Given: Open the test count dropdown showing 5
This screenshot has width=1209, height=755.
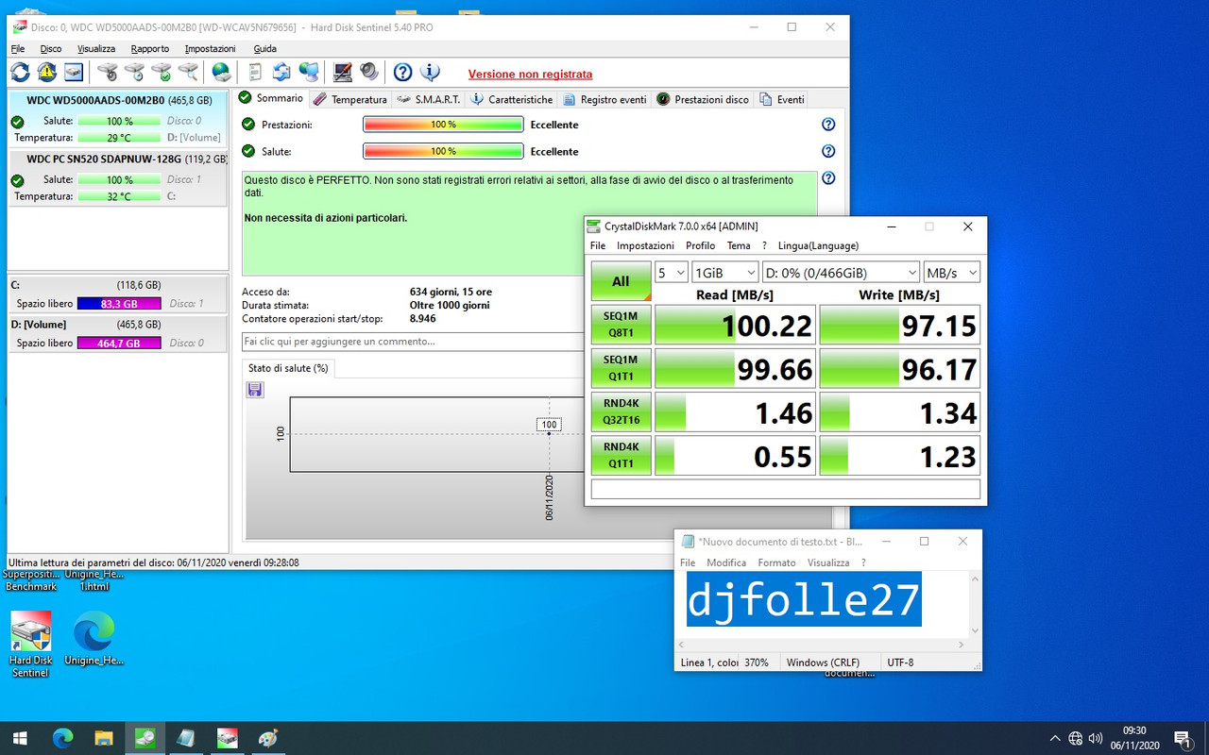Looking at the screenshot, I should 671,272.
